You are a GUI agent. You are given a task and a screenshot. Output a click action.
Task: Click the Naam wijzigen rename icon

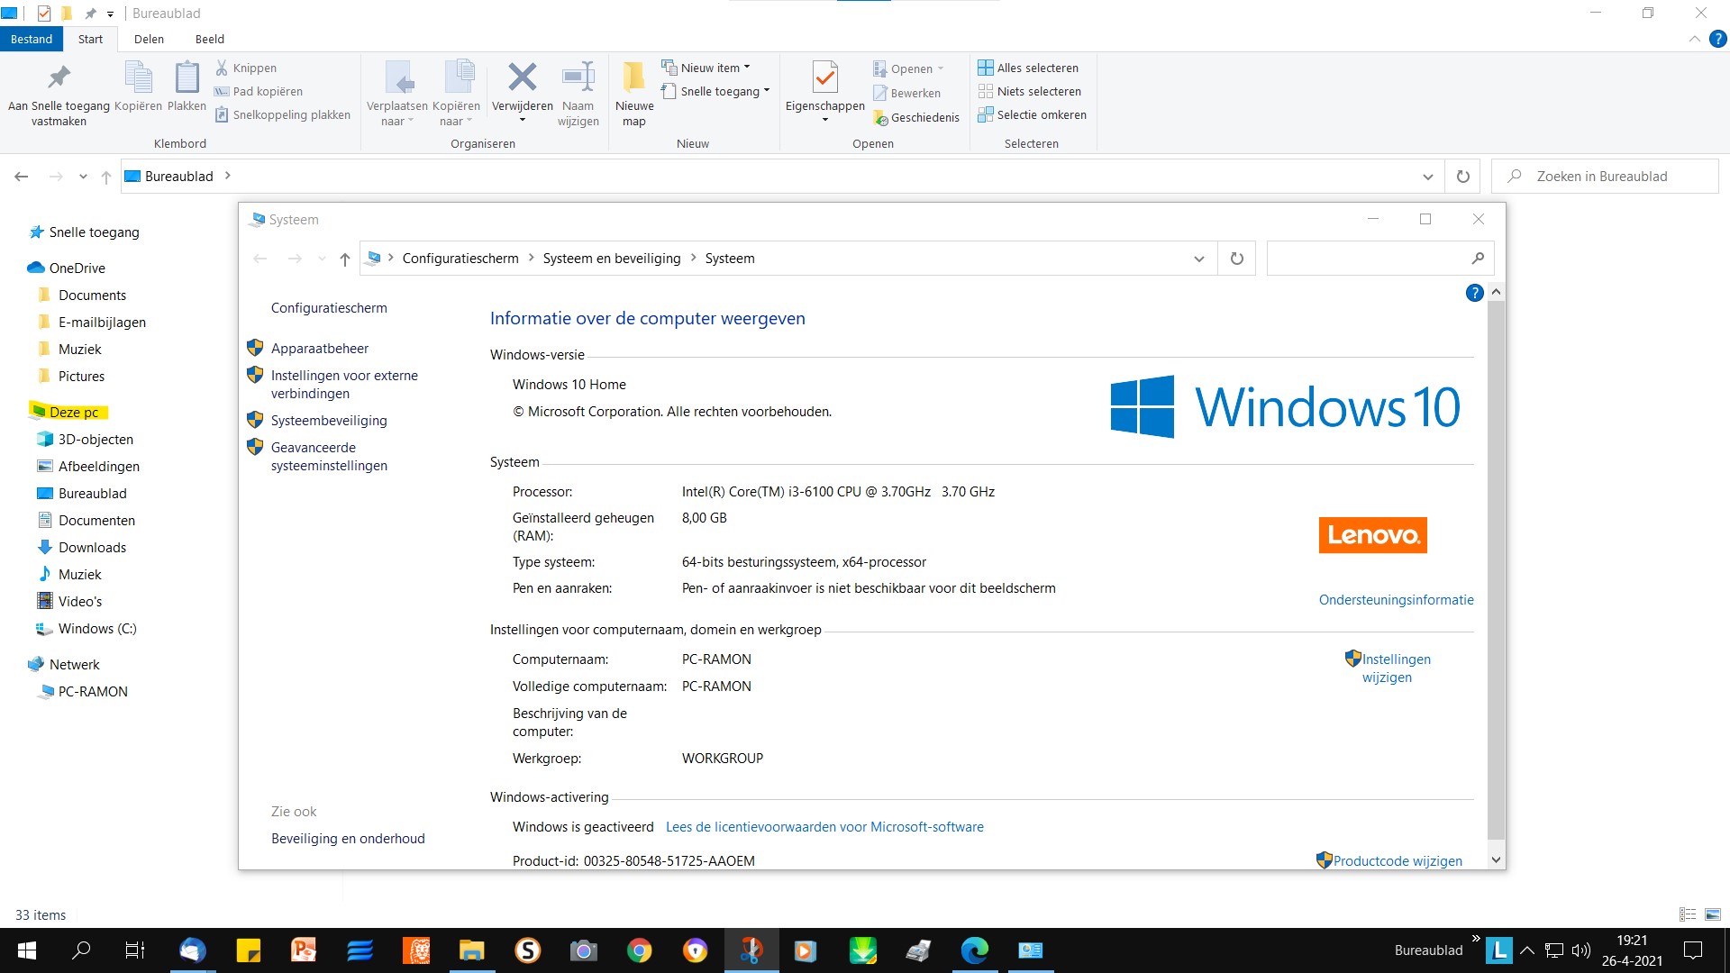click(x=578, y=77)
